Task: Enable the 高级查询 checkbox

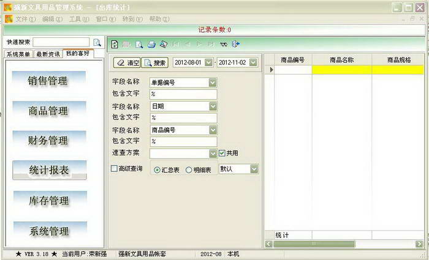Action: tap(114, 168)
